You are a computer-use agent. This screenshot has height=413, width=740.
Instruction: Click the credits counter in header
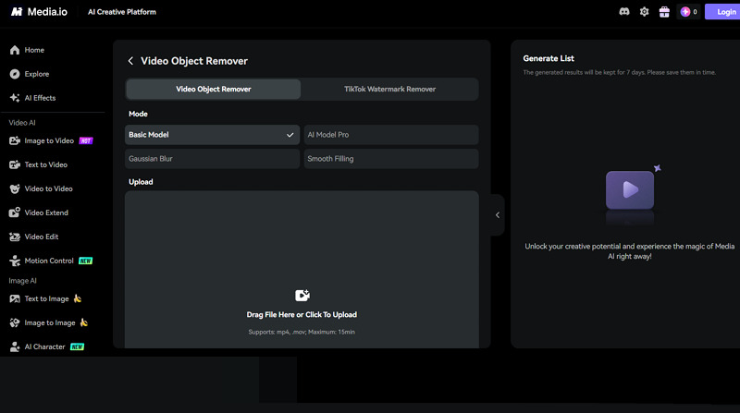coord(689,12)
